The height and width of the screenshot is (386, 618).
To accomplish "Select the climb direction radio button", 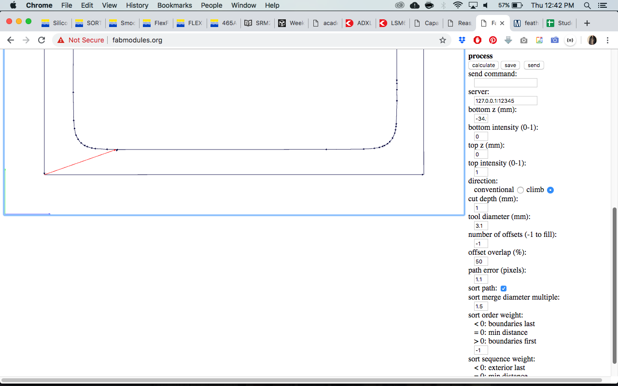I will [550, 190].
